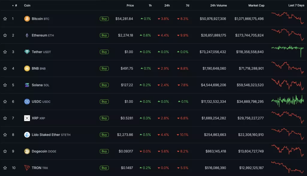Click the Ethereum diamond logo icon
The image size is (307, 176).
pyautogui.click(x=27, y=35)
